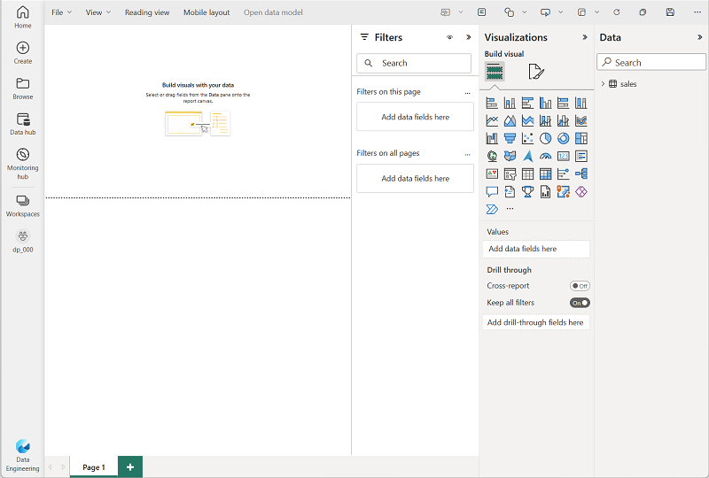
Task: Open more options for Filters on this page
Action: click(467, 93)
